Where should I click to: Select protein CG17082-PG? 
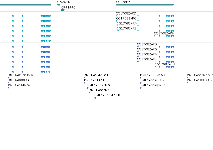(156, 52)
